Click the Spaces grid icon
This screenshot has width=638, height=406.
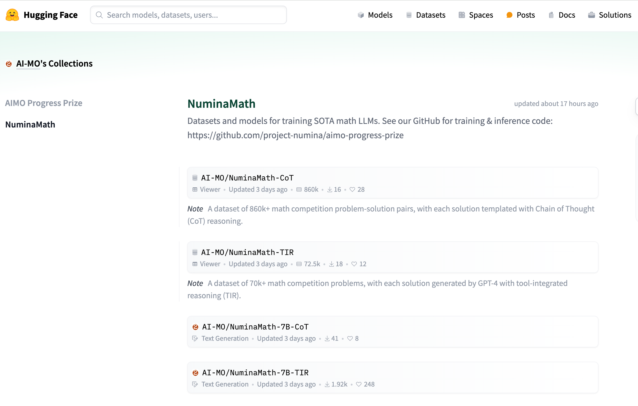(462, 15)
